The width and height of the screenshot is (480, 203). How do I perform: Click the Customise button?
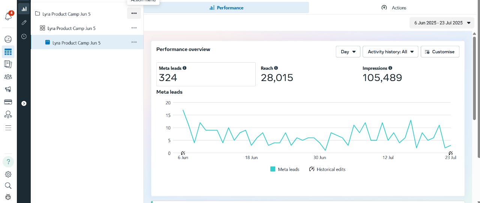(440, 52)
